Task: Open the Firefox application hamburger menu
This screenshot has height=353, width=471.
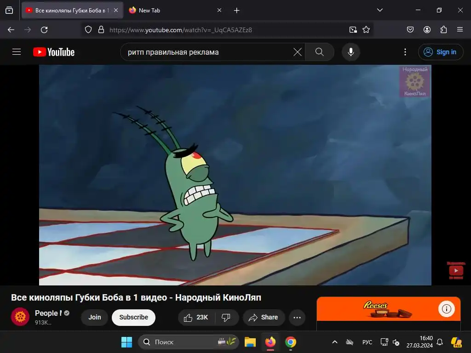Action: (x=460, y=30)
